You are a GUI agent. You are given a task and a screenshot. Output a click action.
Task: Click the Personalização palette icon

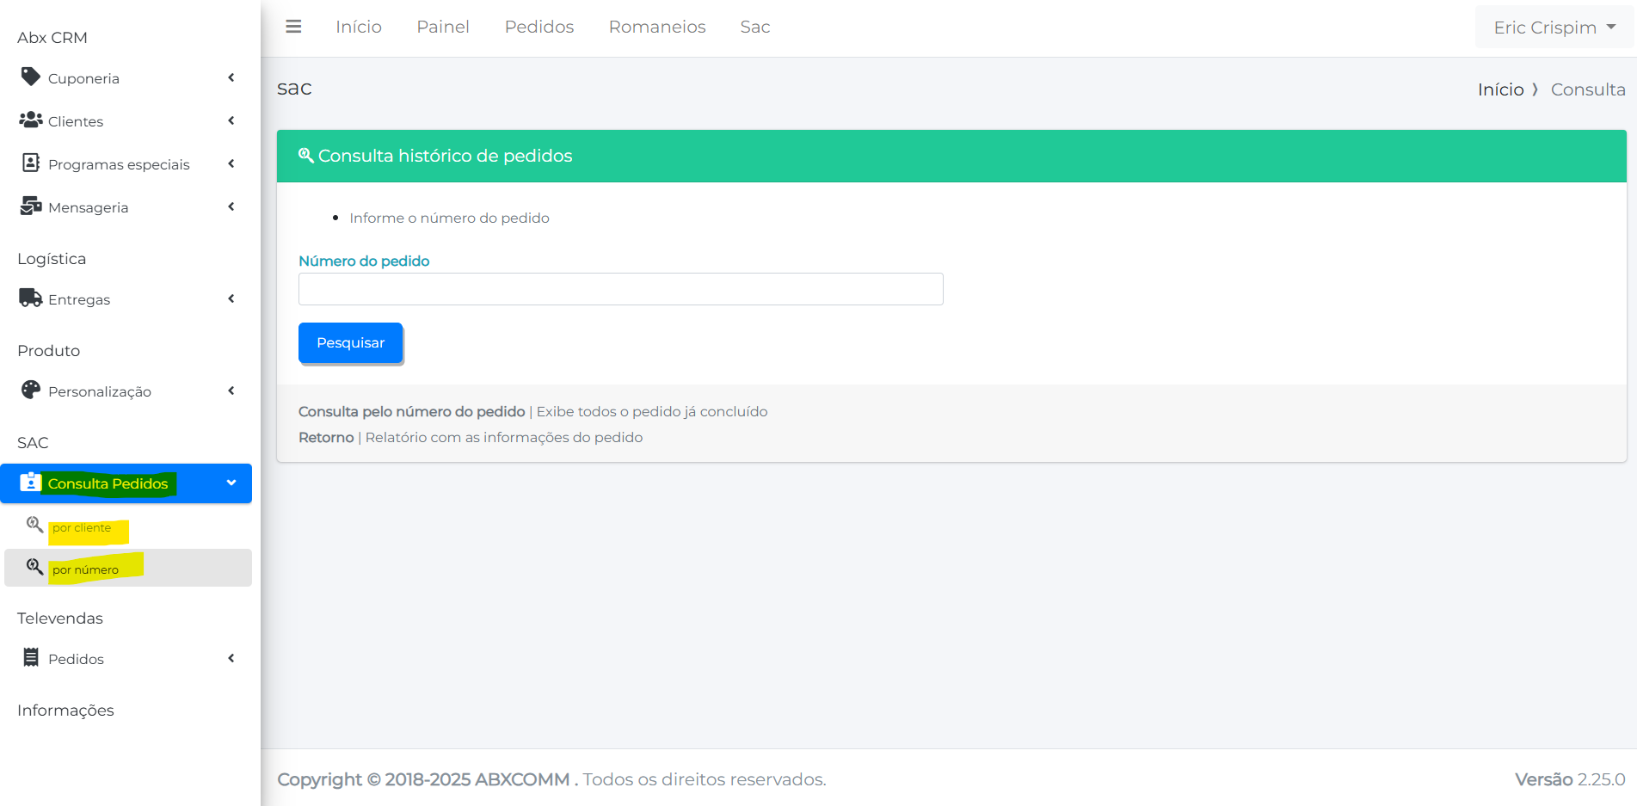click(x=31, y=391)
